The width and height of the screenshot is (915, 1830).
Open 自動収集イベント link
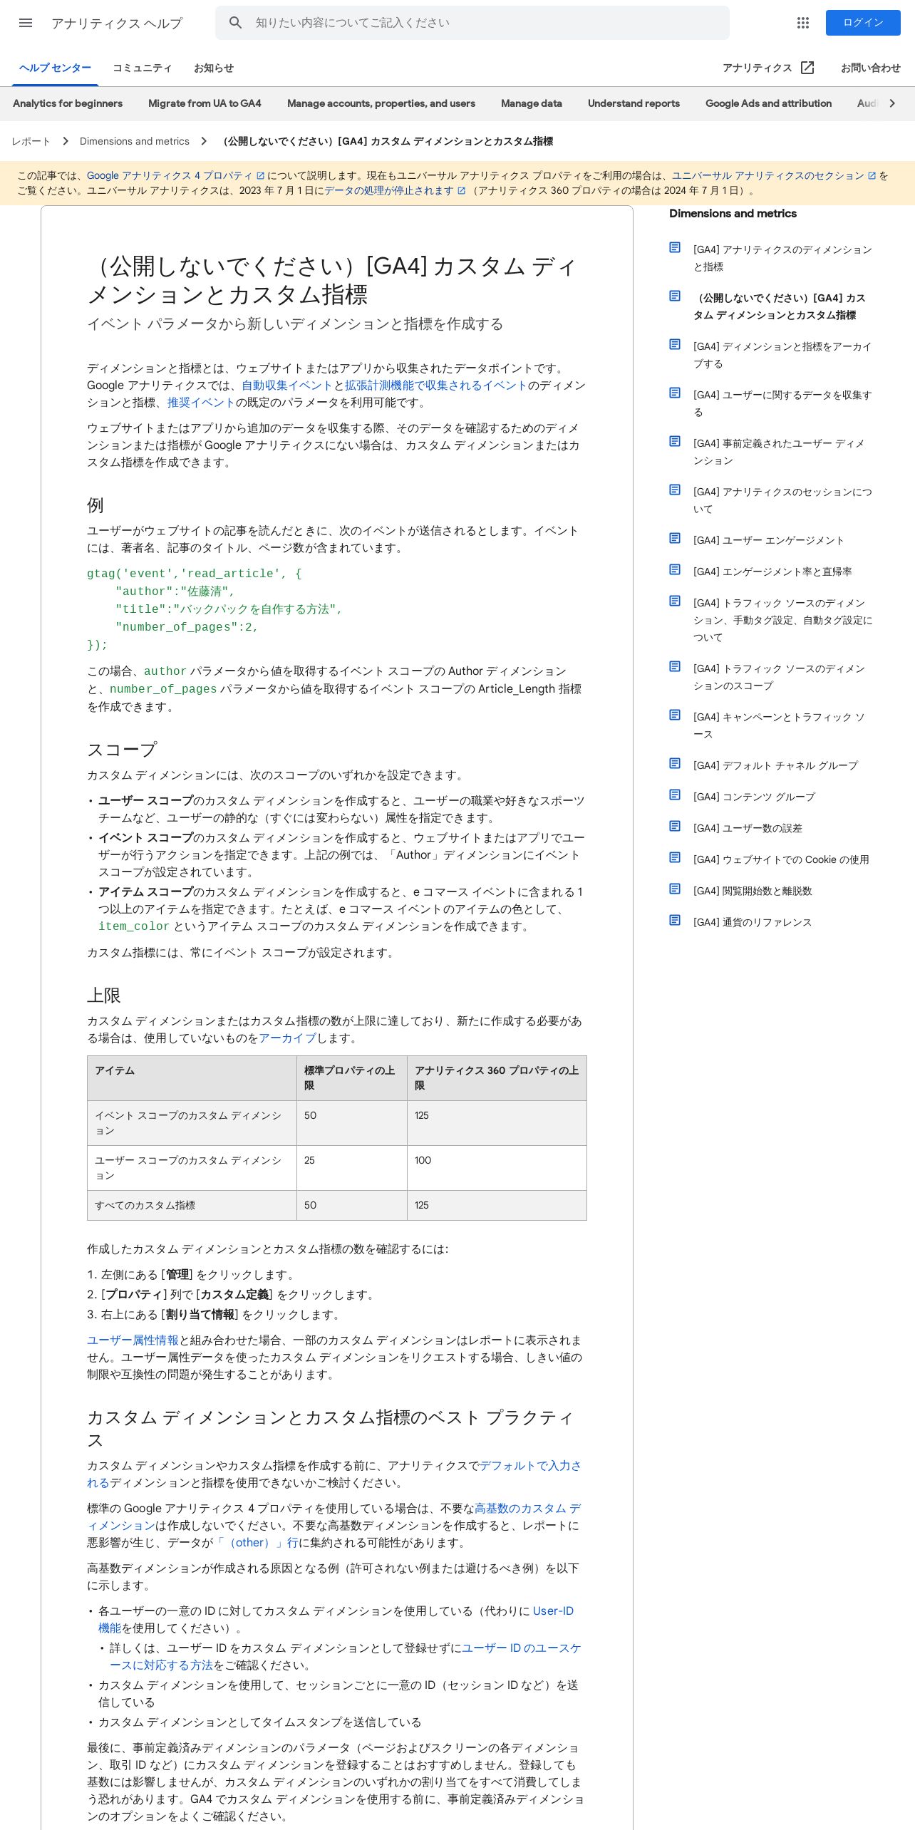287,386
